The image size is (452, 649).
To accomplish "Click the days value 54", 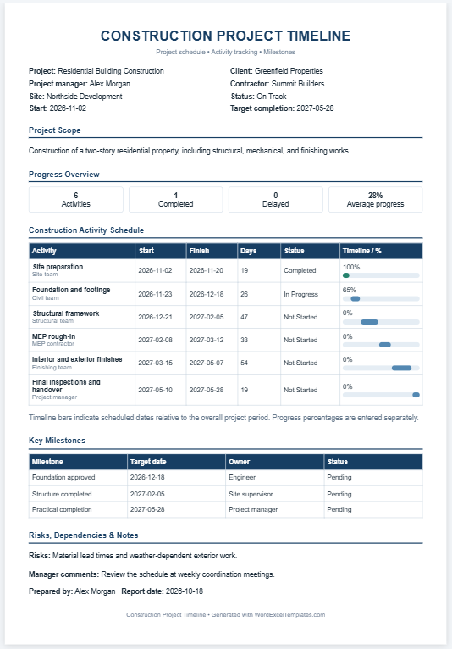I will tap(245, 363).
